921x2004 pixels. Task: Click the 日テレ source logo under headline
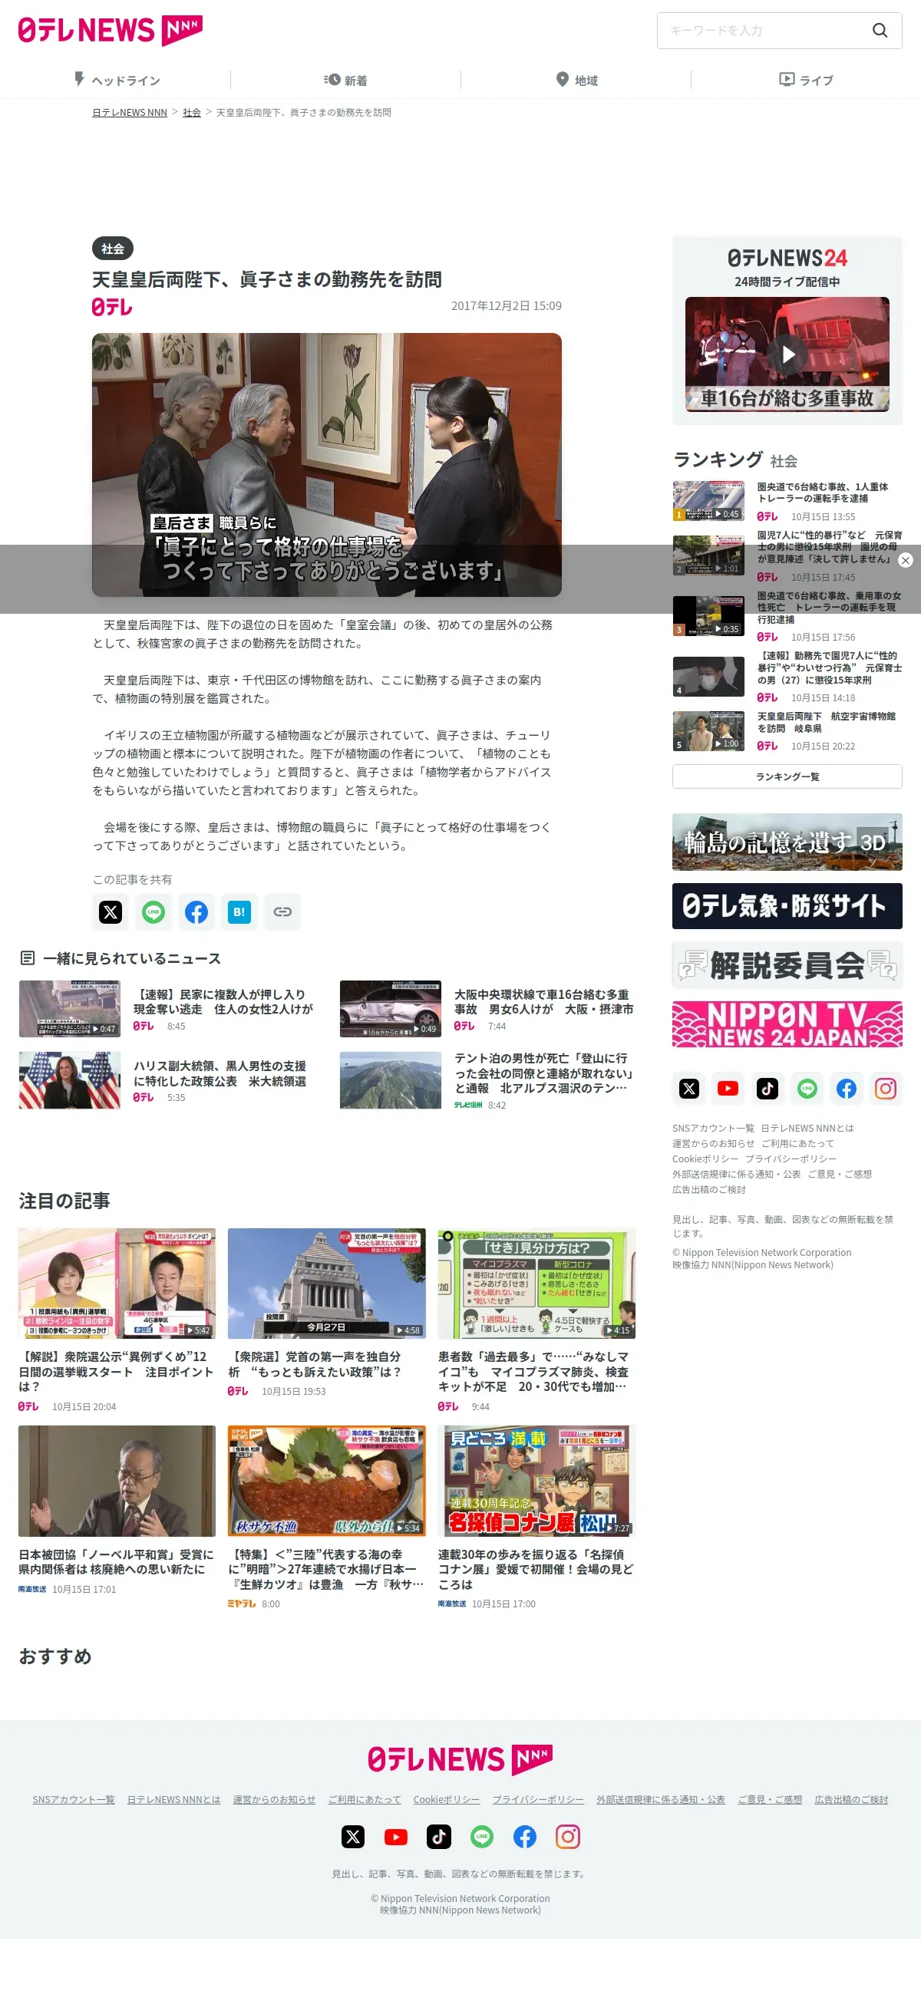pos(112,307)
